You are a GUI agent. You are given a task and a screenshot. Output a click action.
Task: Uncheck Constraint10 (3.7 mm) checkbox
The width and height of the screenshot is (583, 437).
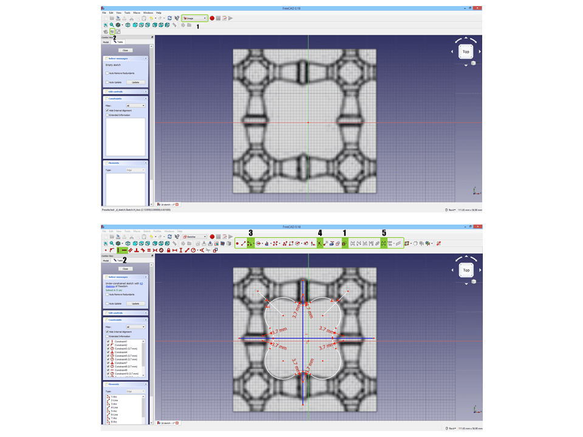(x=108, y=373)
